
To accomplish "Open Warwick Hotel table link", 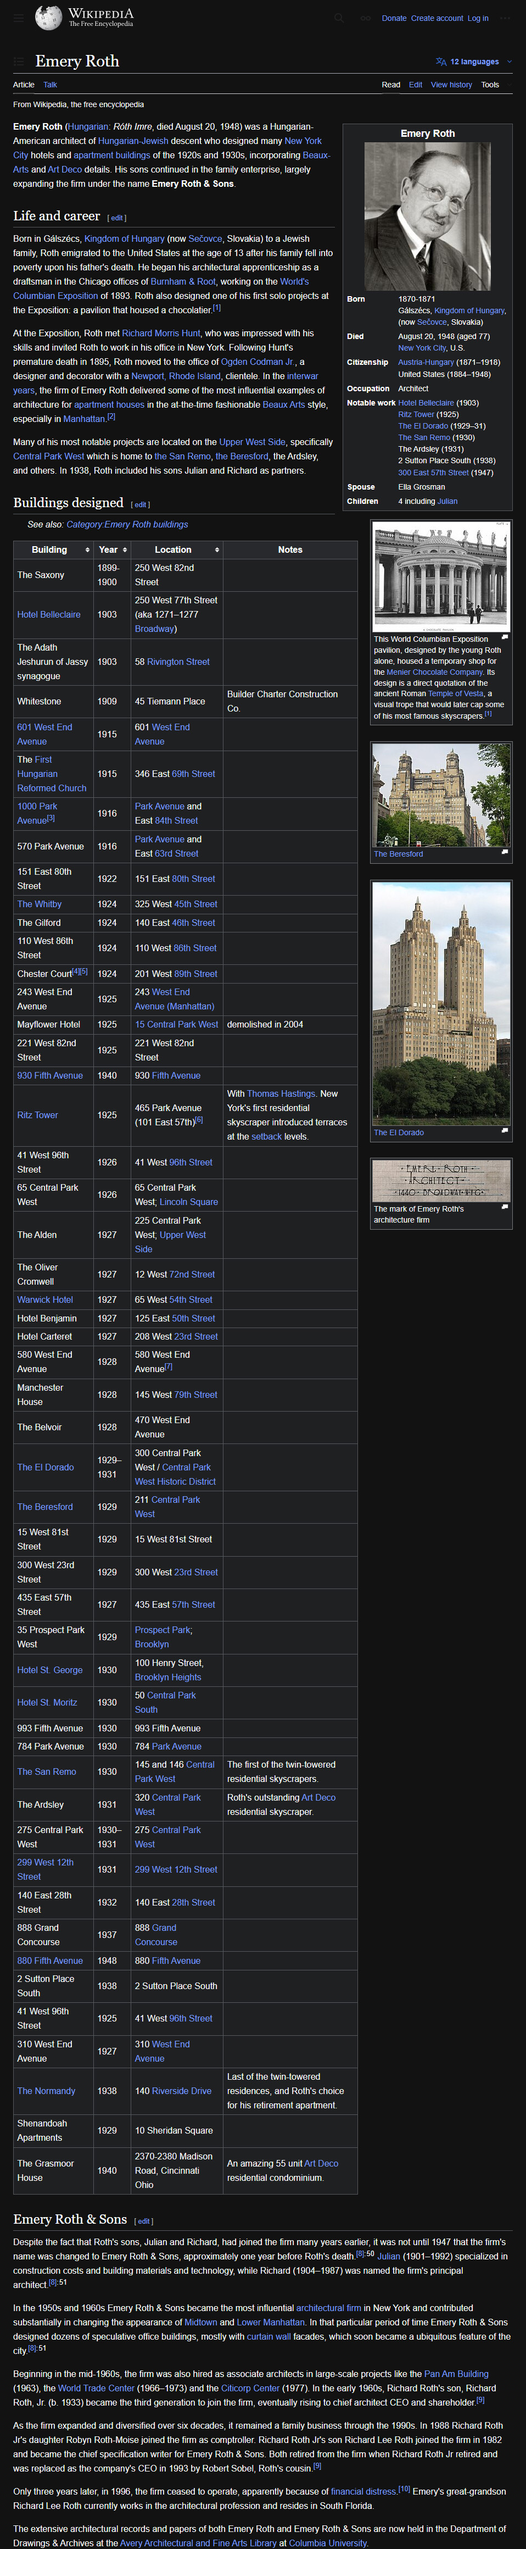I will tap(44, 1300).
